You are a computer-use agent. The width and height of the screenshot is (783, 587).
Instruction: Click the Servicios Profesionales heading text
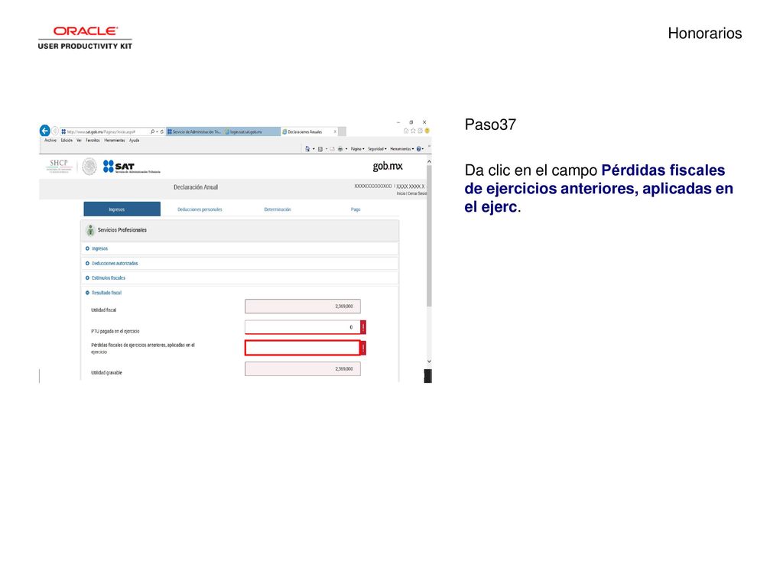122,230
